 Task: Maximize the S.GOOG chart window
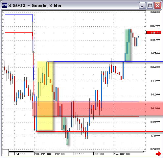coord(150,6)
